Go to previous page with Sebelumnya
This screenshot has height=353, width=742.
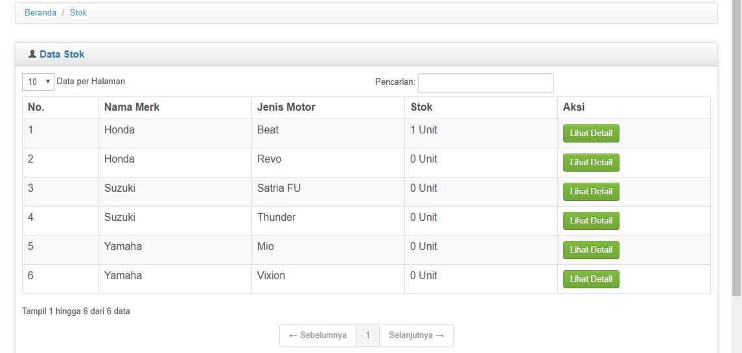(318, 336)
